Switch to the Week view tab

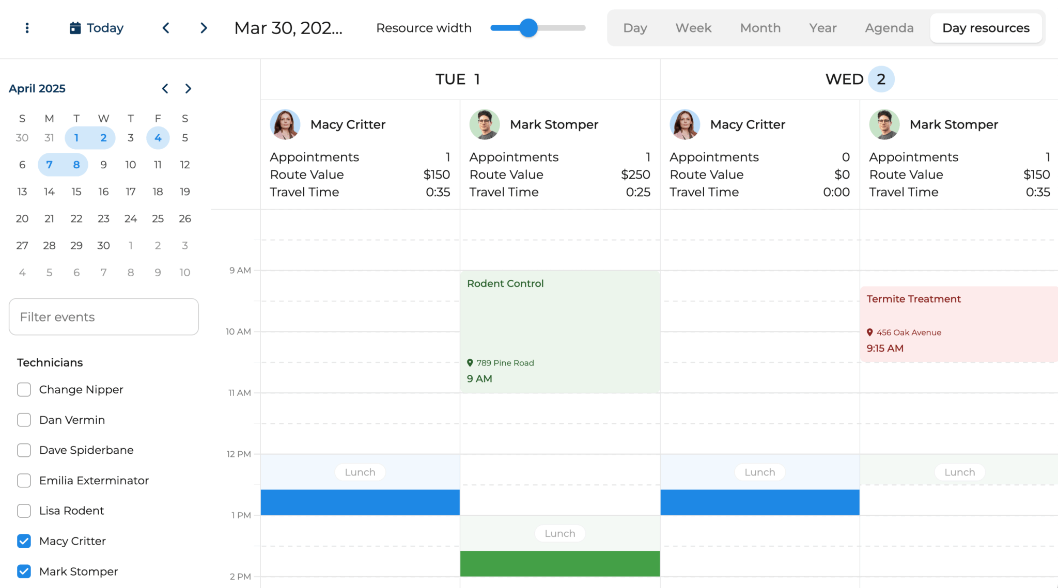coord(693,28)
